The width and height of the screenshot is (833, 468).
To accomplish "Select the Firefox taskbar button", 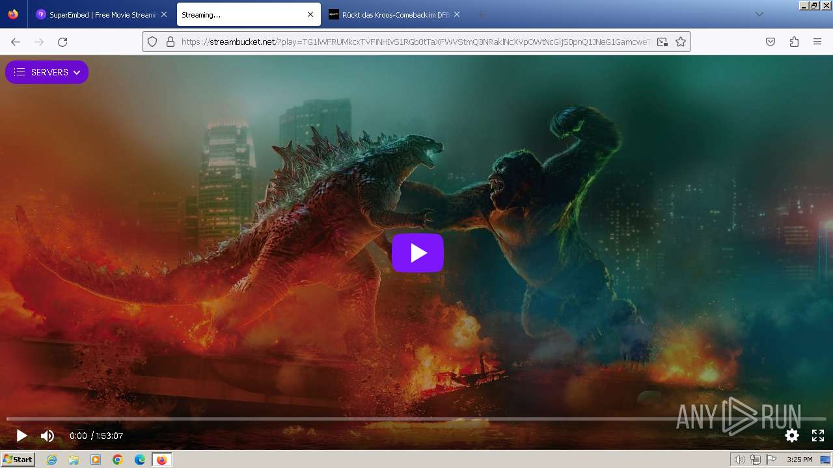I will pos(162,460).
